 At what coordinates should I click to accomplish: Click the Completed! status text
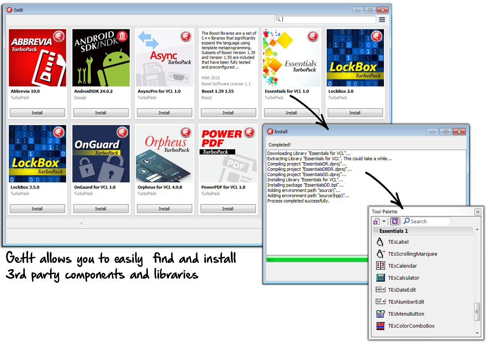point(279,145)
